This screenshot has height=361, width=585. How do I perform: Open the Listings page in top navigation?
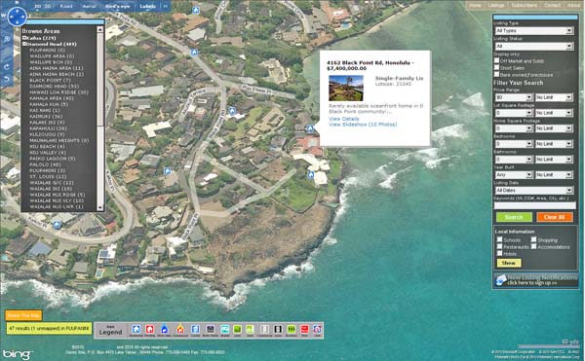(x=496, y=5)
